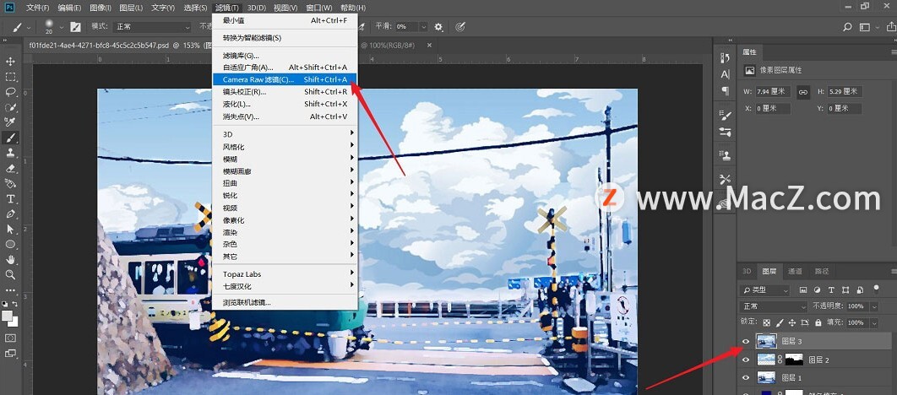
Task: Switch to the 通道 panel tab
Action: (x=795, y=271)
